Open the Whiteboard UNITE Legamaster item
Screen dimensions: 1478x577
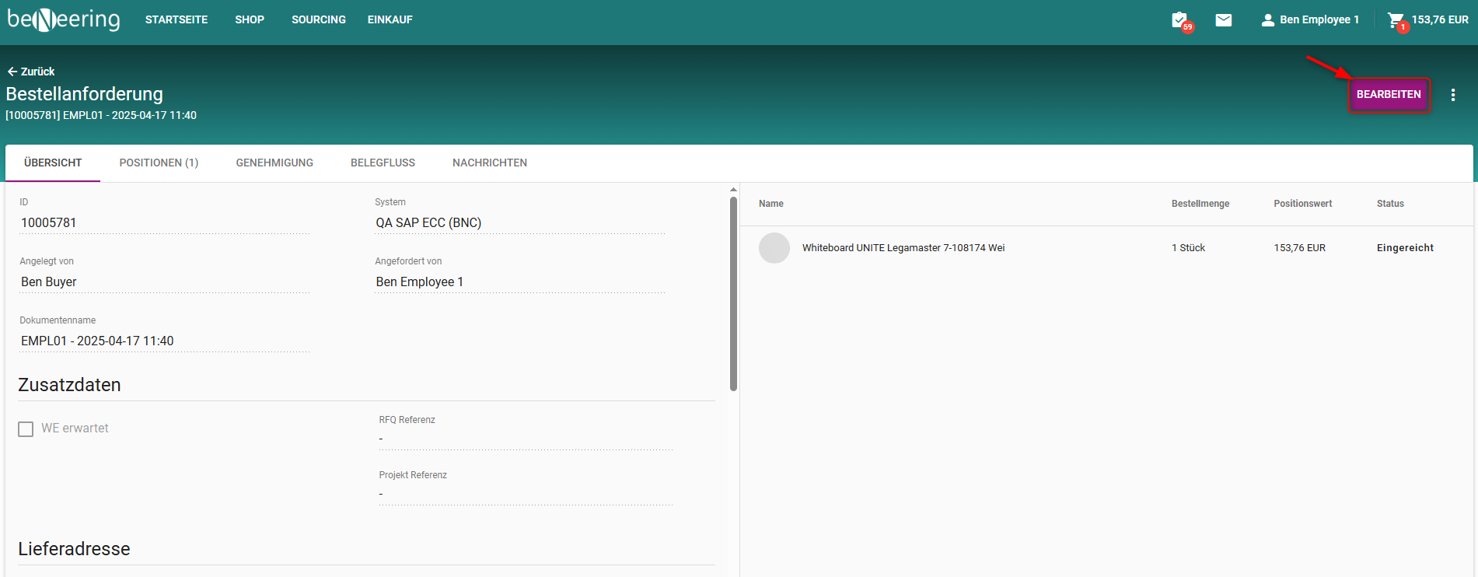[903, 248]
